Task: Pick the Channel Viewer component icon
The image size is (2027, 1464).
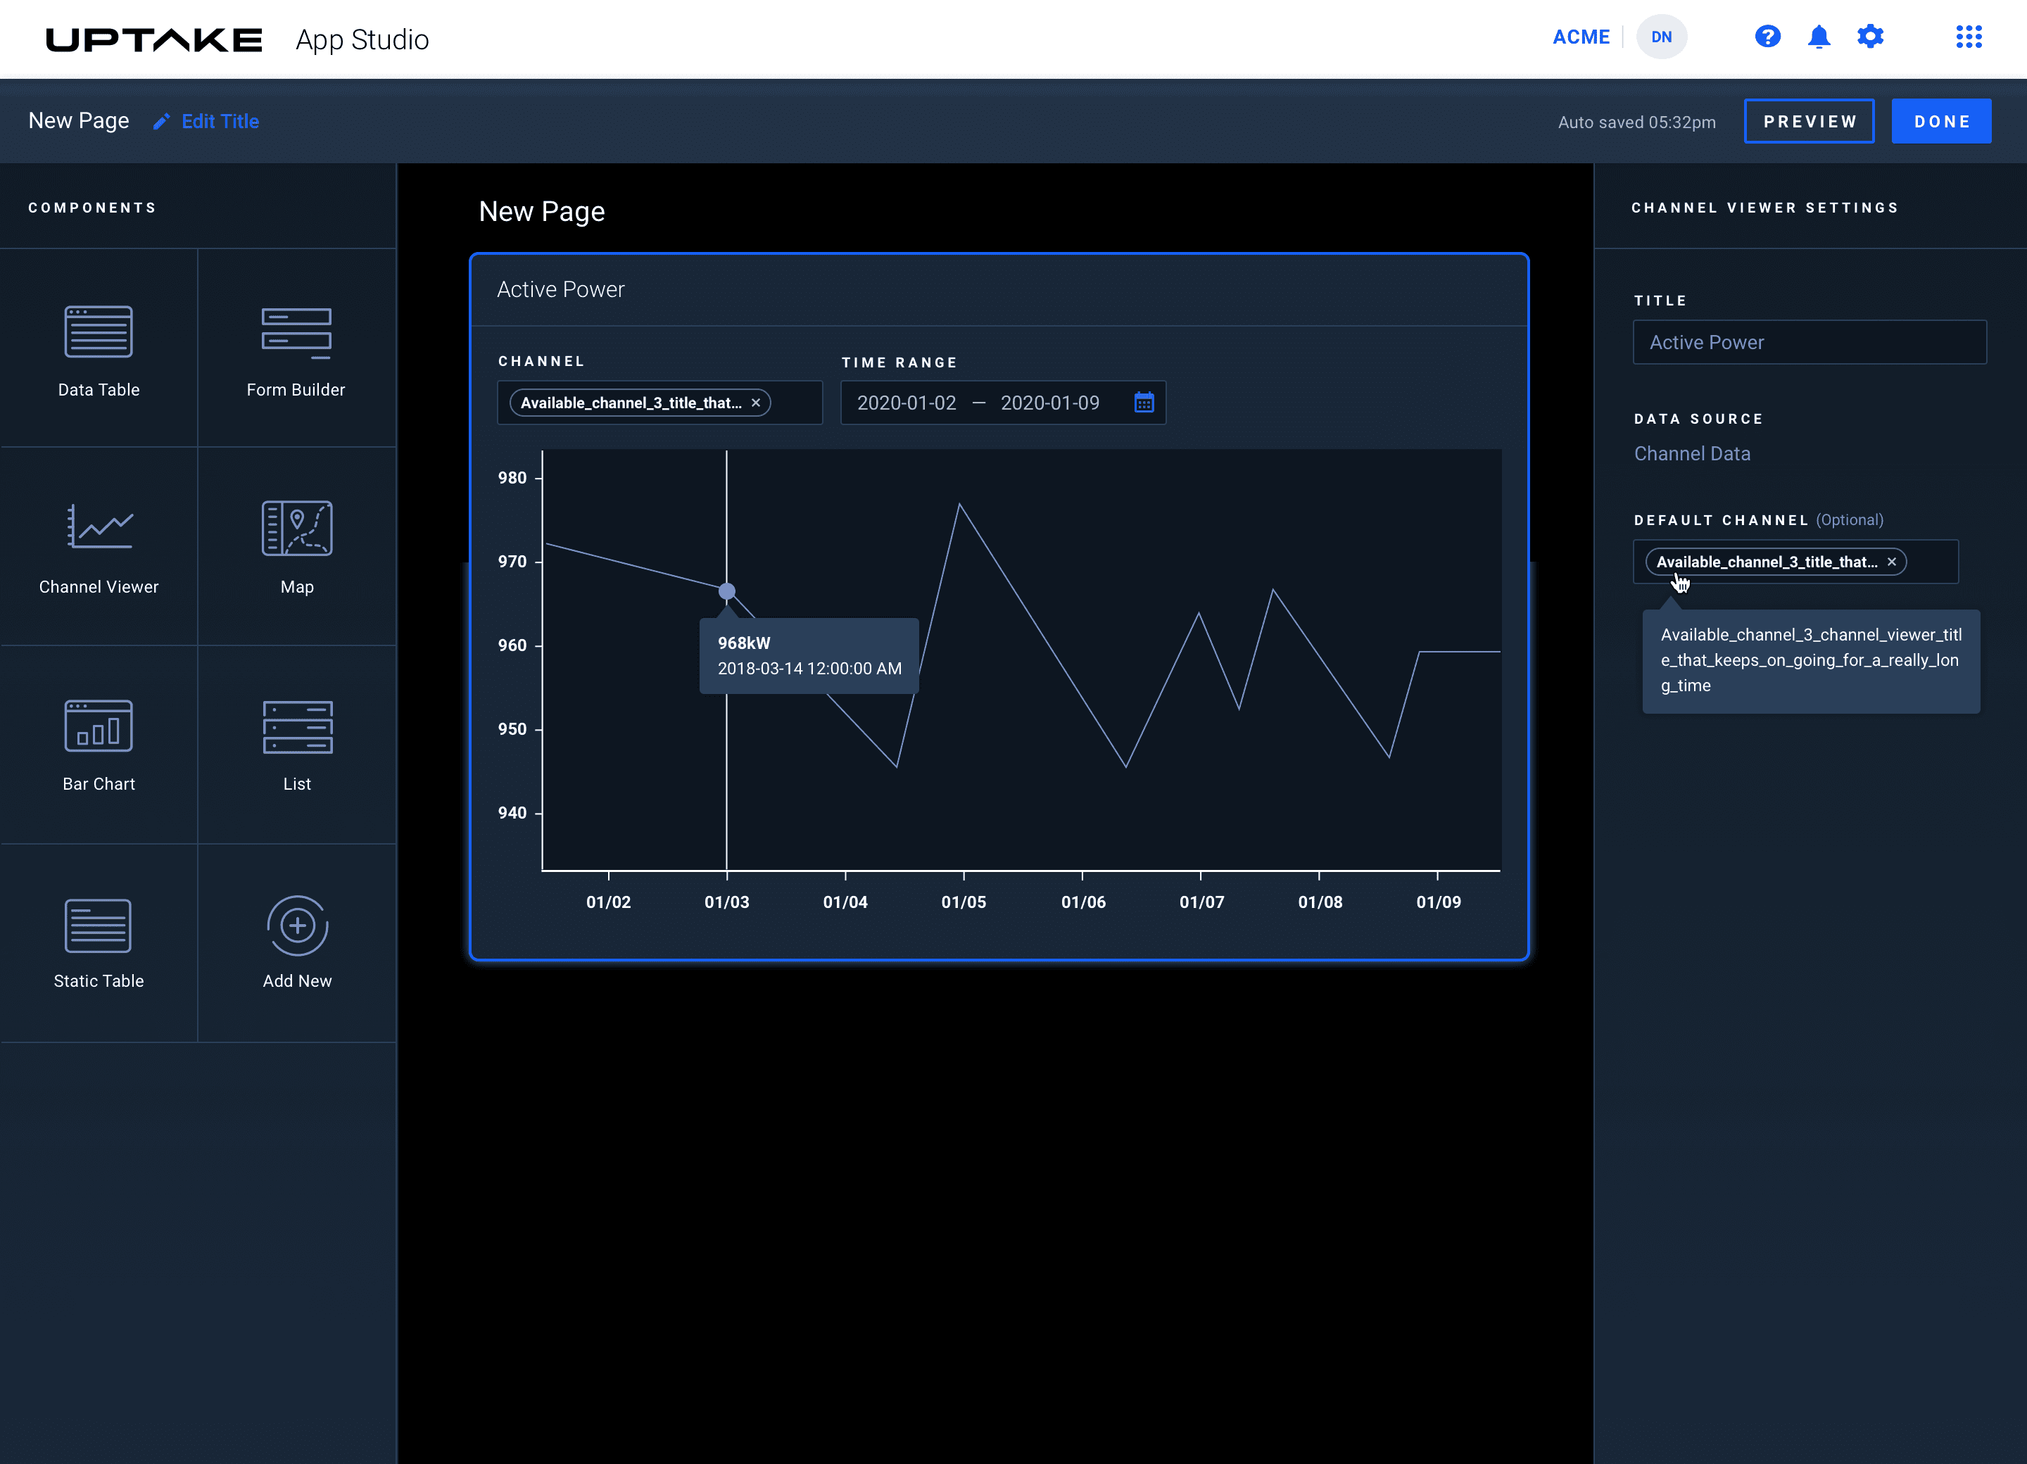Action: [x=99, y=527]
